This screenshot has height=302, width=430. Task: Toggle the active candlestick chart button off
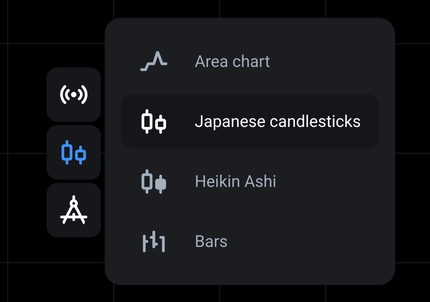tap(73, 153)
